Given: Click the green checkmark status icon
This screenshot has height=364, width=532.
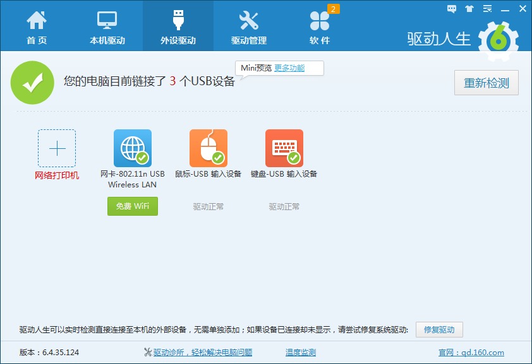Looking at the screenshot, I should coord(32,82).
